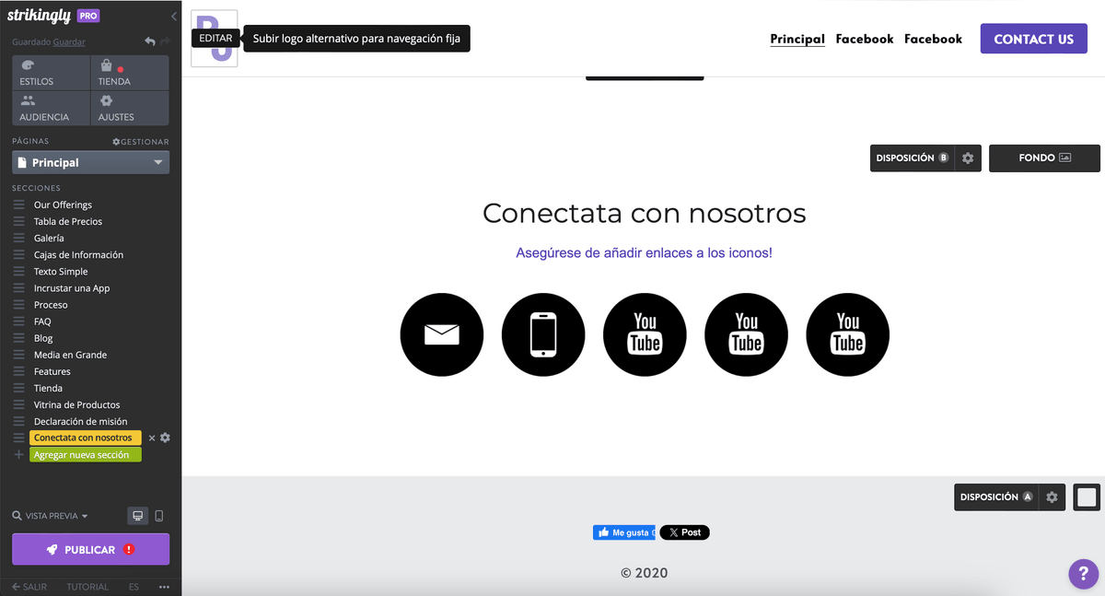
Task: Click the envelope email social icon
Action: click(x=442, y=334)
